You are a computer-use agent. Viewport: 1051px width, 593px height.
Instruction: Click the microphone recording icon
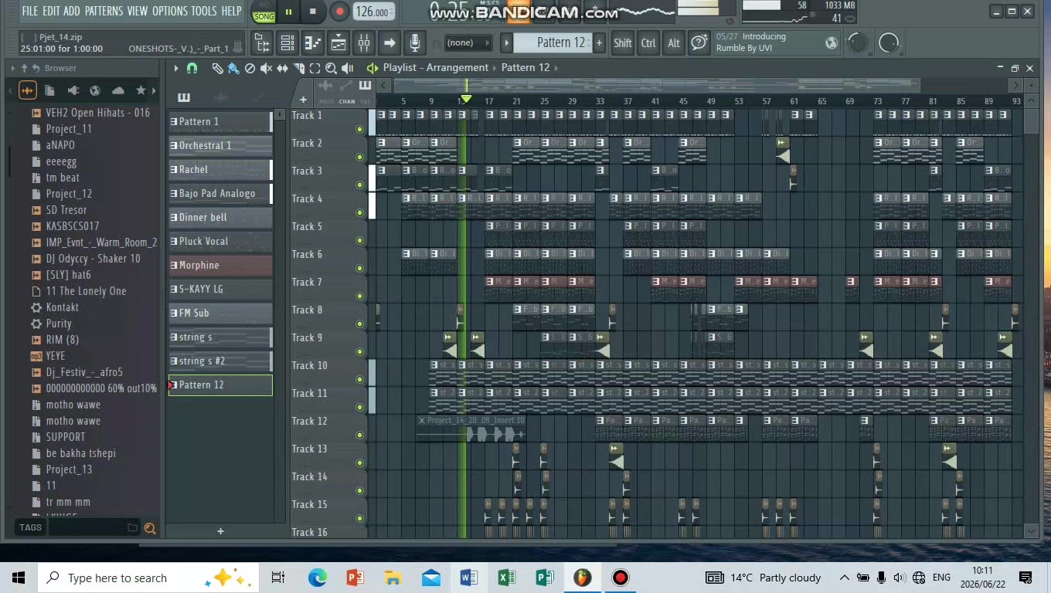(415, 43)
